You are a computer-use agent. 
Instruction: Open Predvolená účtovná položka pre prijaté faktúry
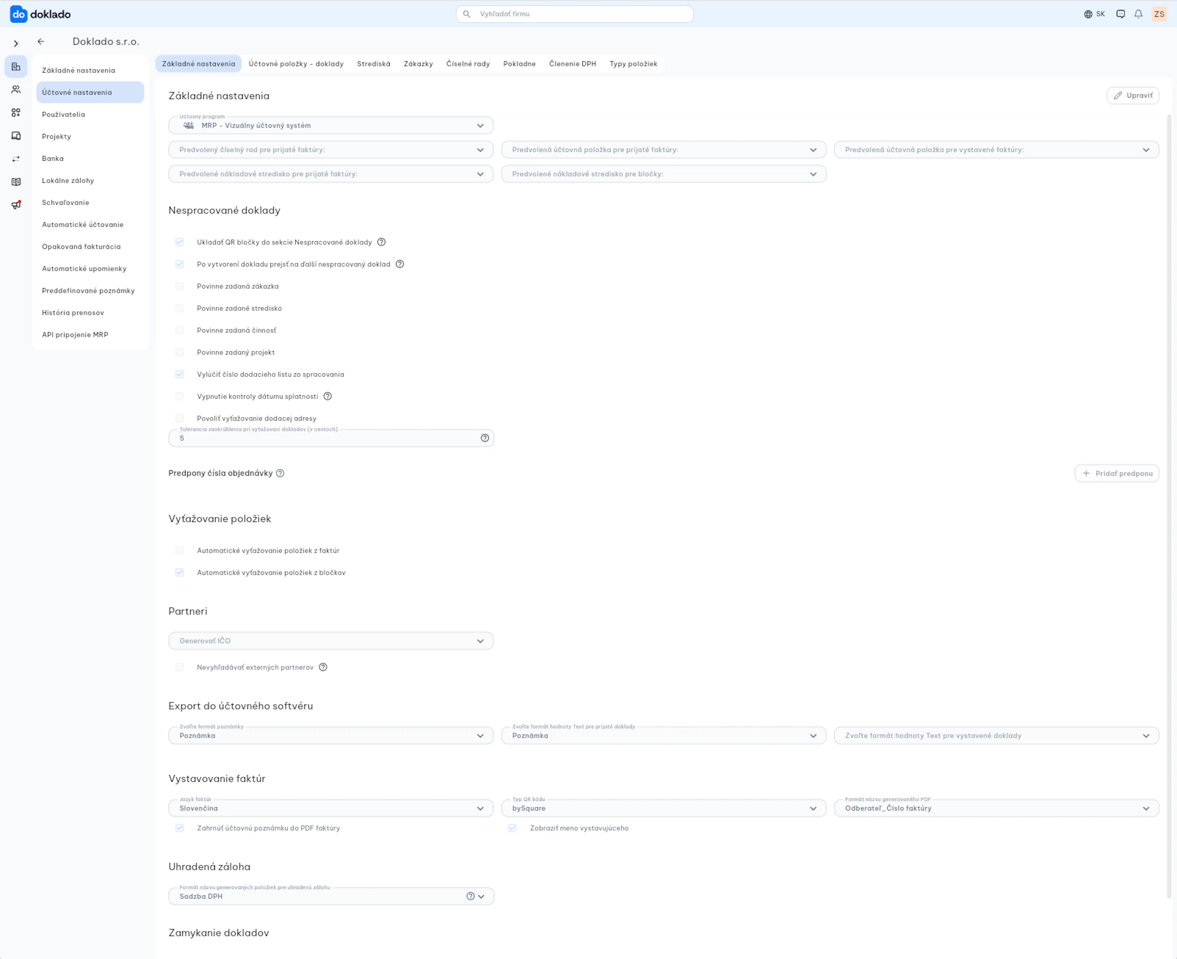click(x=663, y=150)
